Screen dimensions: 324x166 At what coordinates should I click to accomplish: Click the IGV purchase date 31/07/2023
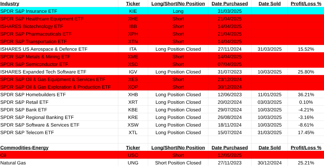point(230,72)
